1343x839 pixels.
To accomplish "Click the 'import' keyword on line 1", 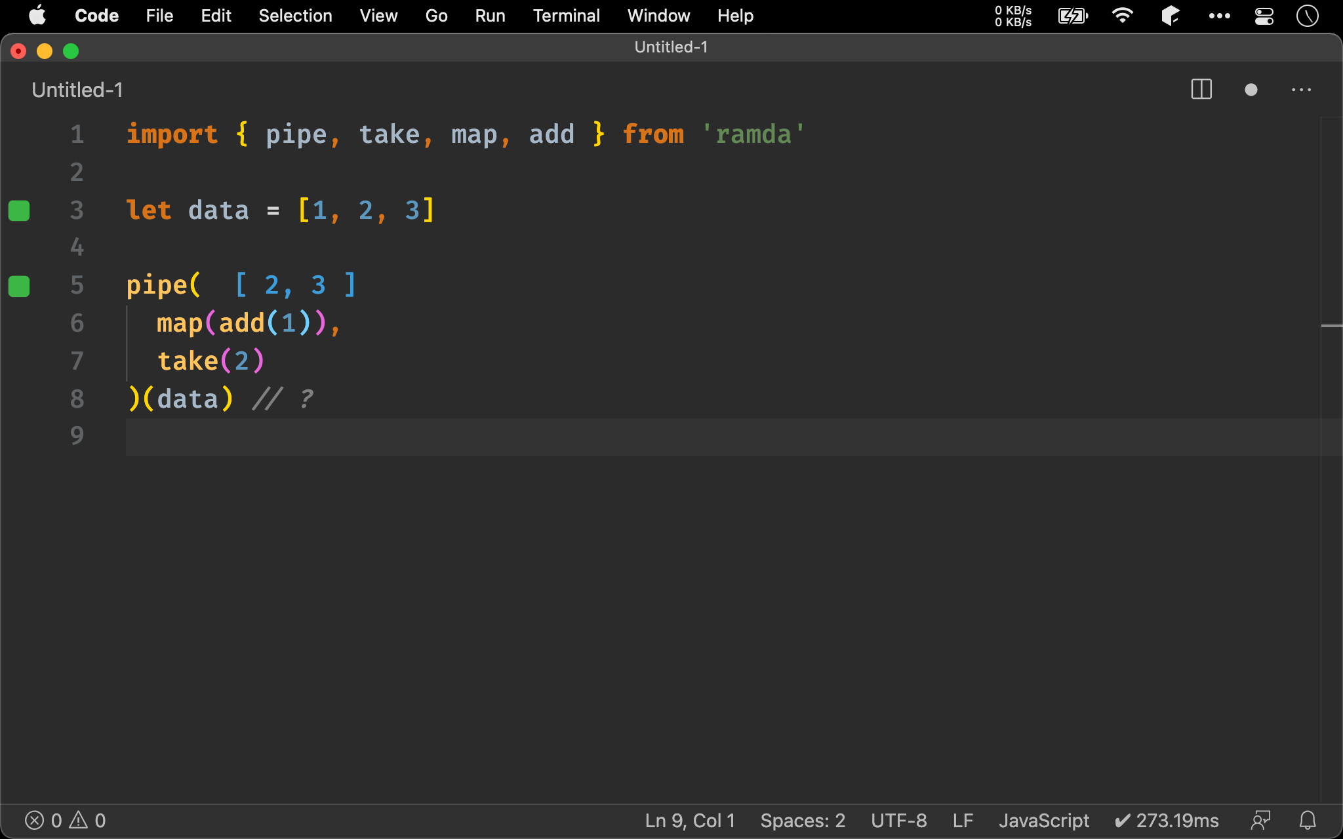I will pyautogui.click(x=172, y=134).
